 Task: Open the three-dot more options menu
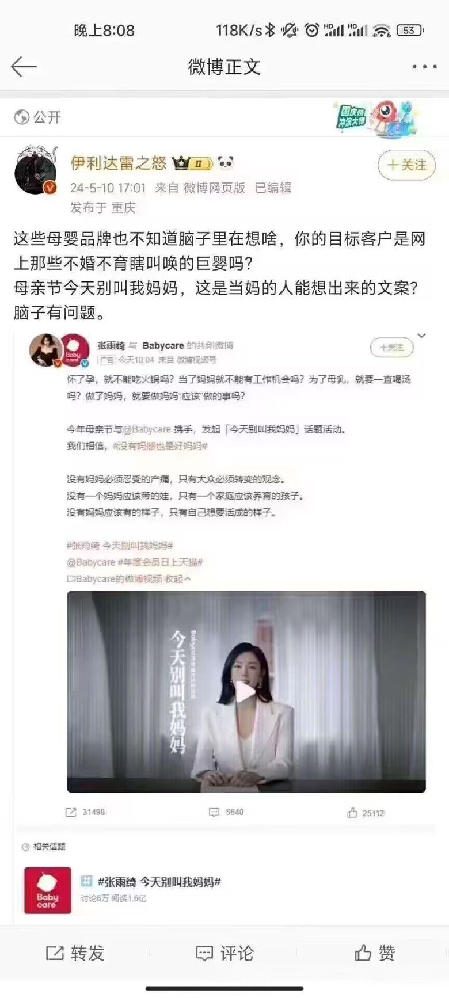tap(424, 67)
